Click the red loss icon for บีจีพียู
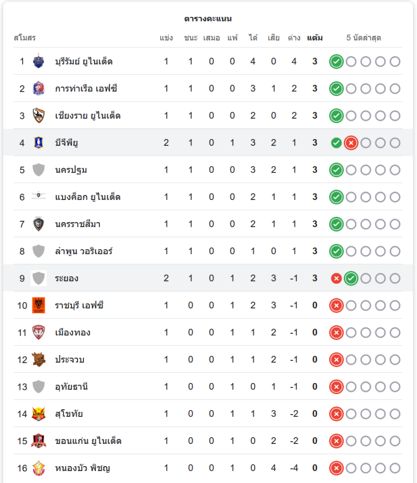This screenshot has height=483, width=417. coord(351,143)
